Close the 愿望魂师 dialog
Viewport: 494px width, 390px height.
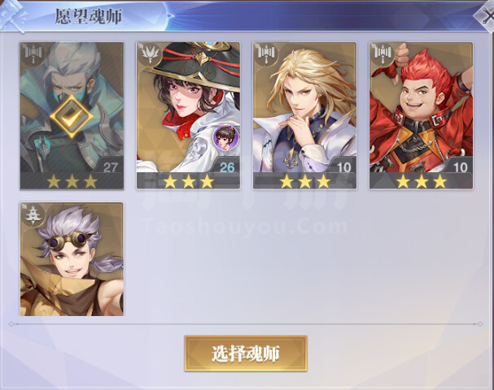[x=487, y=15]
